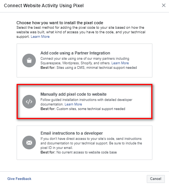This screenshot has height=186, width=169.
Task: Click the 'pixel ID in your email' text
Action: (57, 148)
